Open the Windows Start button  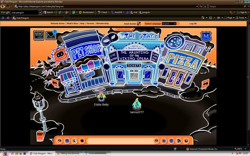point(5,153)
